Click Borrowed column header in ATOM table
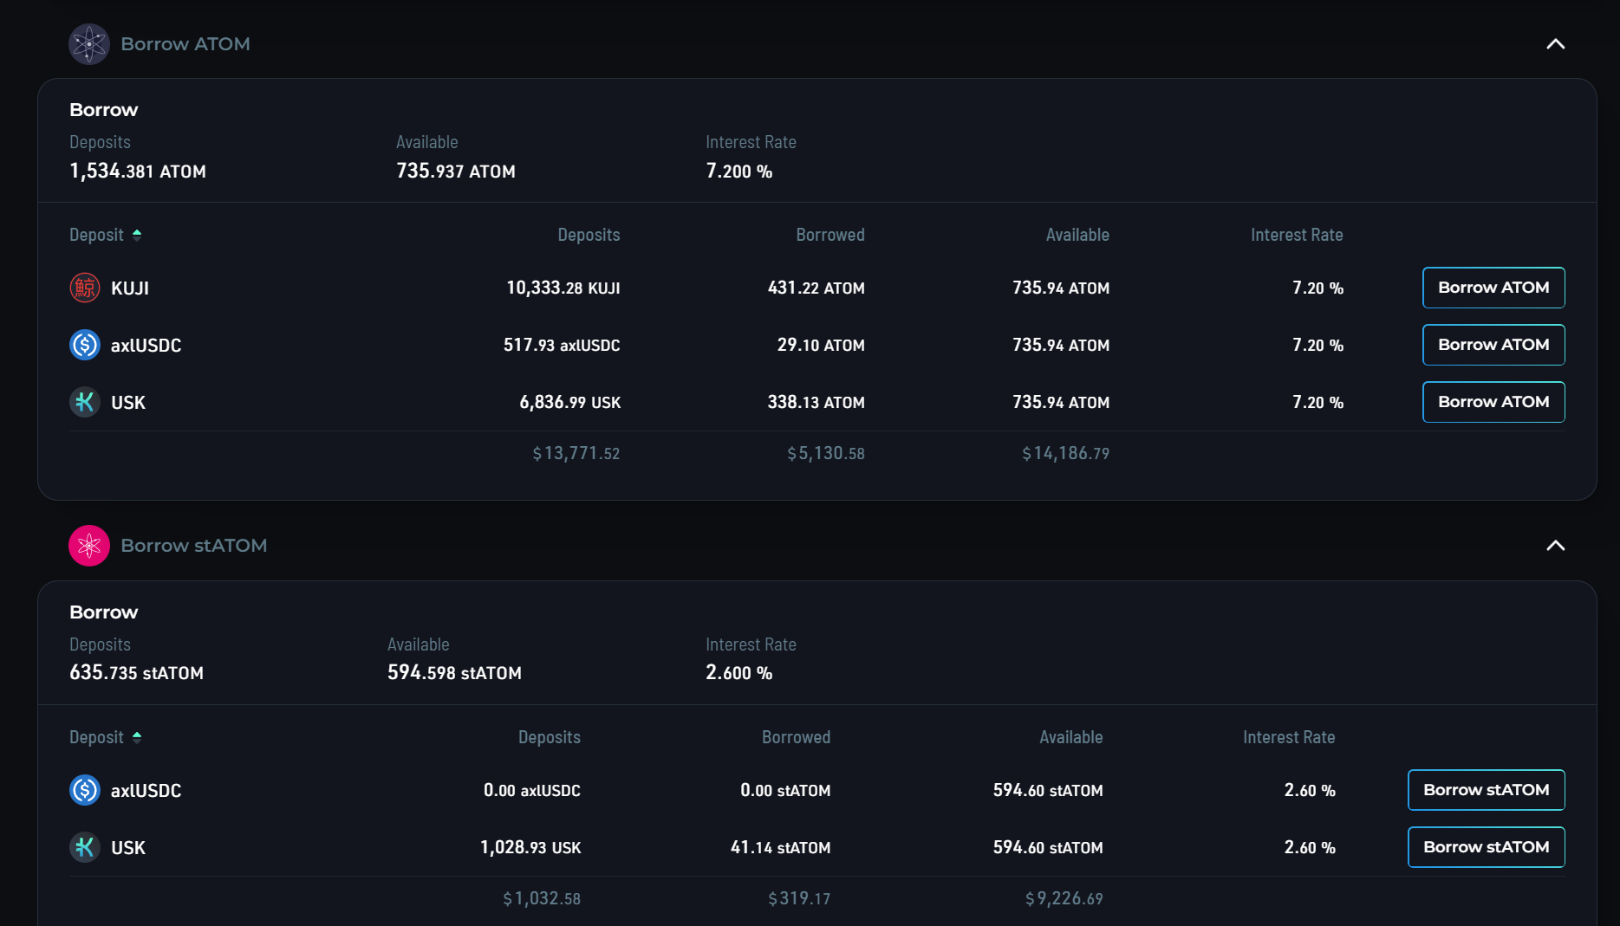1620x926 pixels. click(830, 235)
